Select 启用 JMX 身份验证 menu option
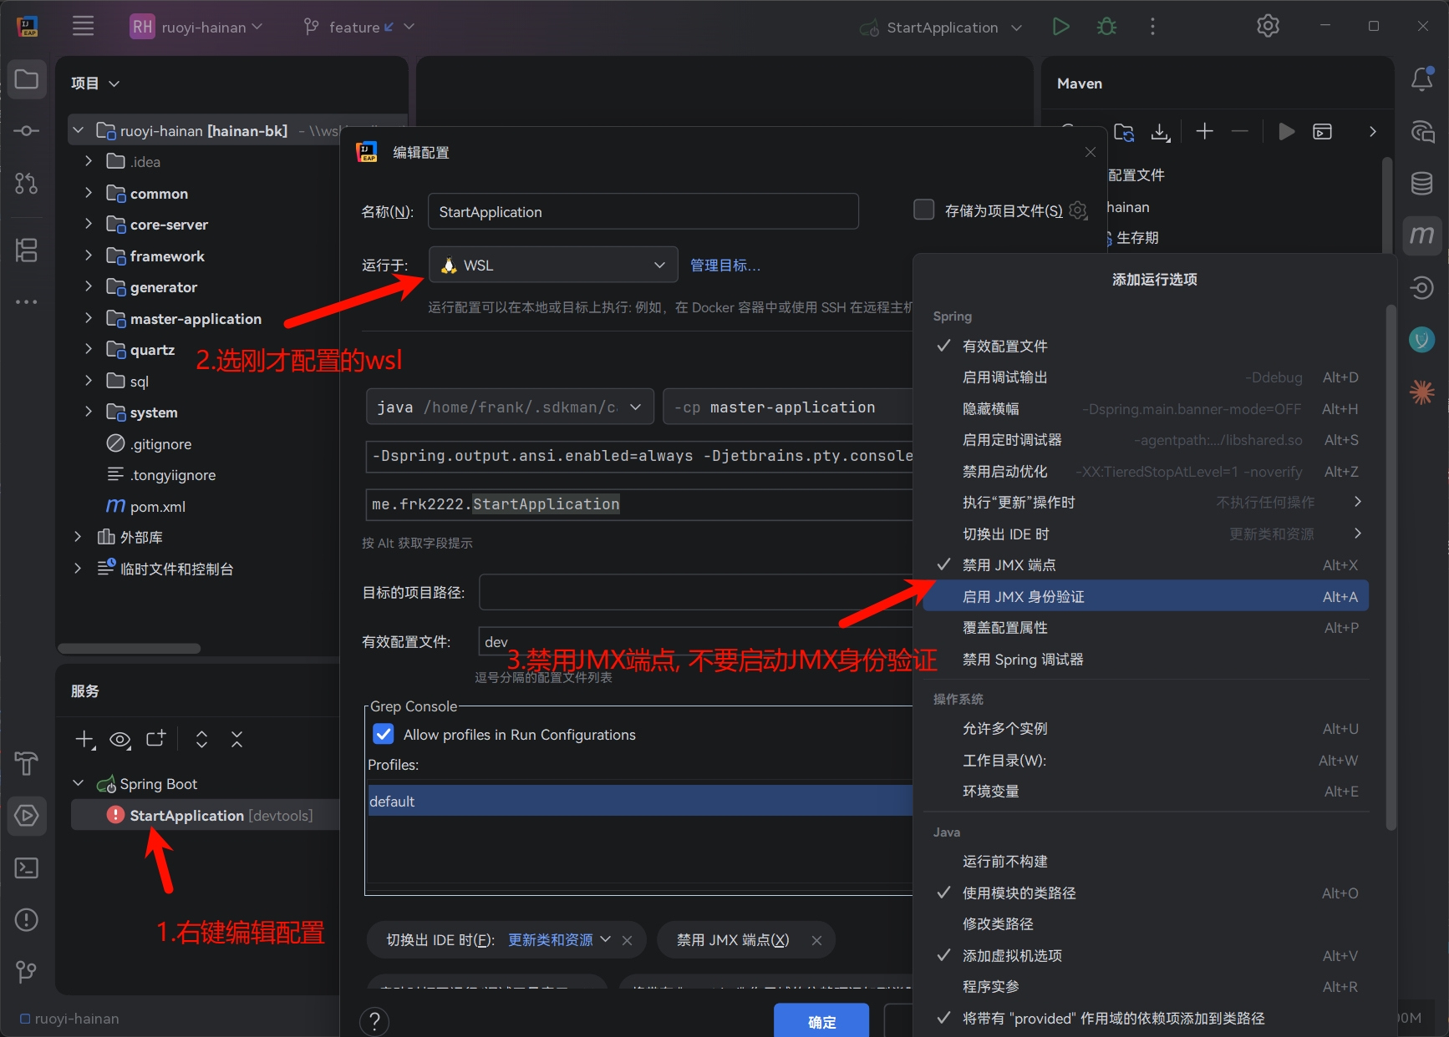Image resolution: width=1449 pixels, height=1037 pixels. 1145,596
